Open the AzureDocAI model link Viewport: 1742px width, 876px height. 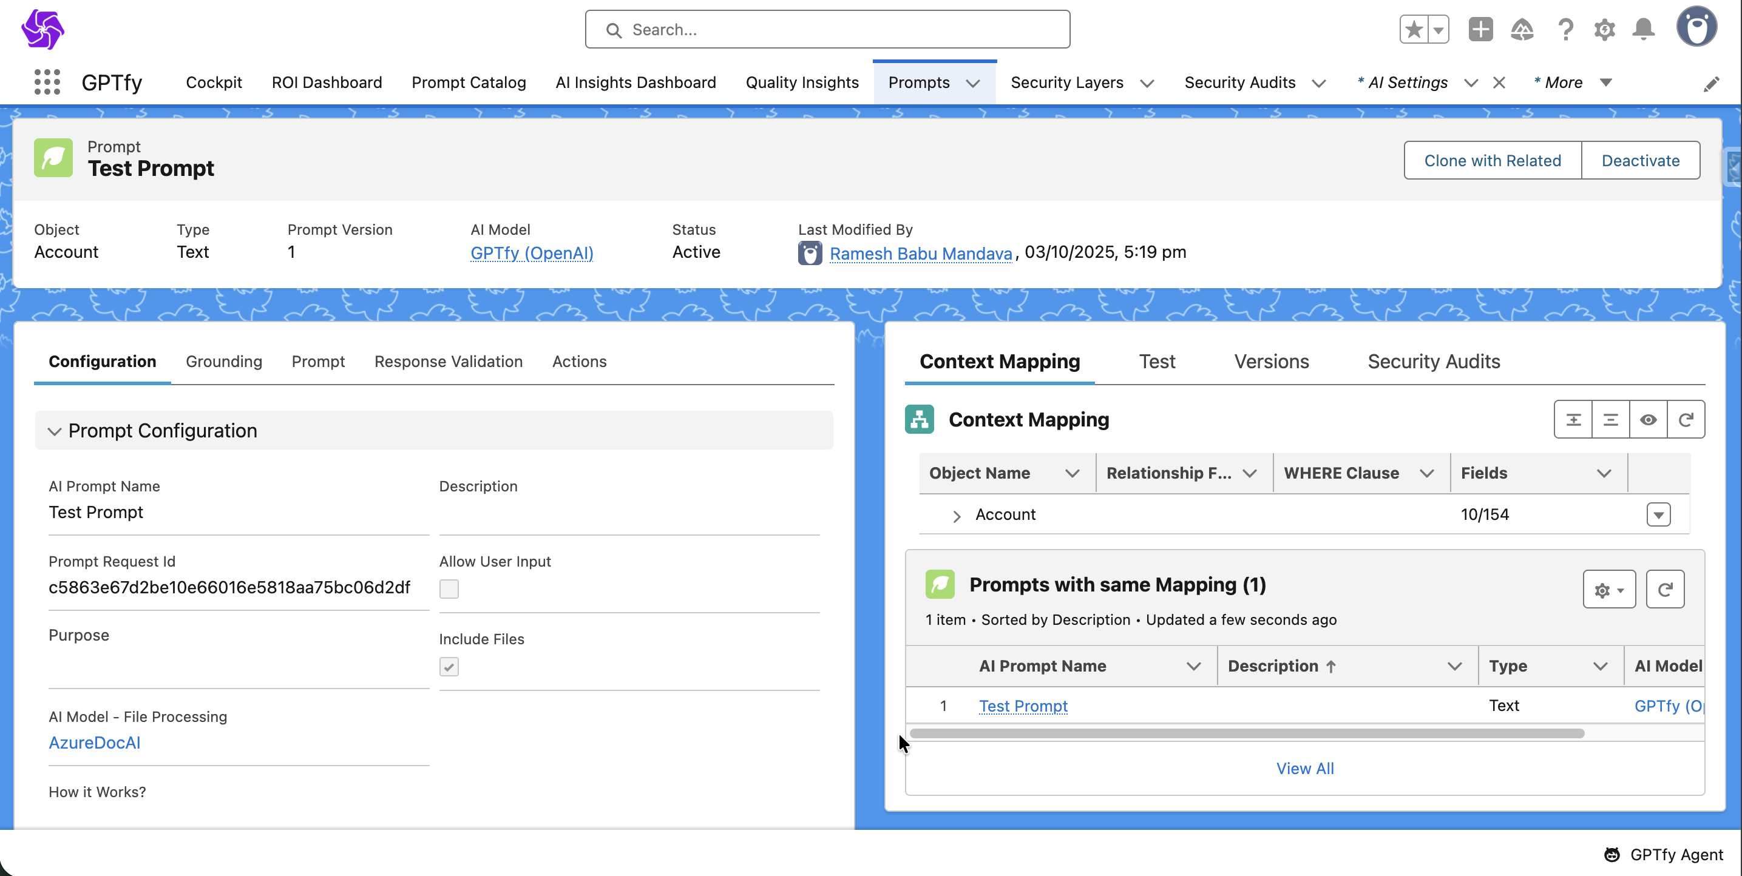tap(95, 742)
